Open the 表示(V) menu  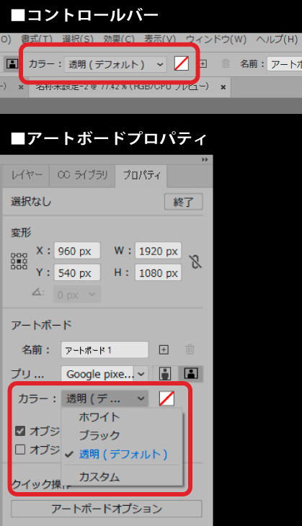160,39
